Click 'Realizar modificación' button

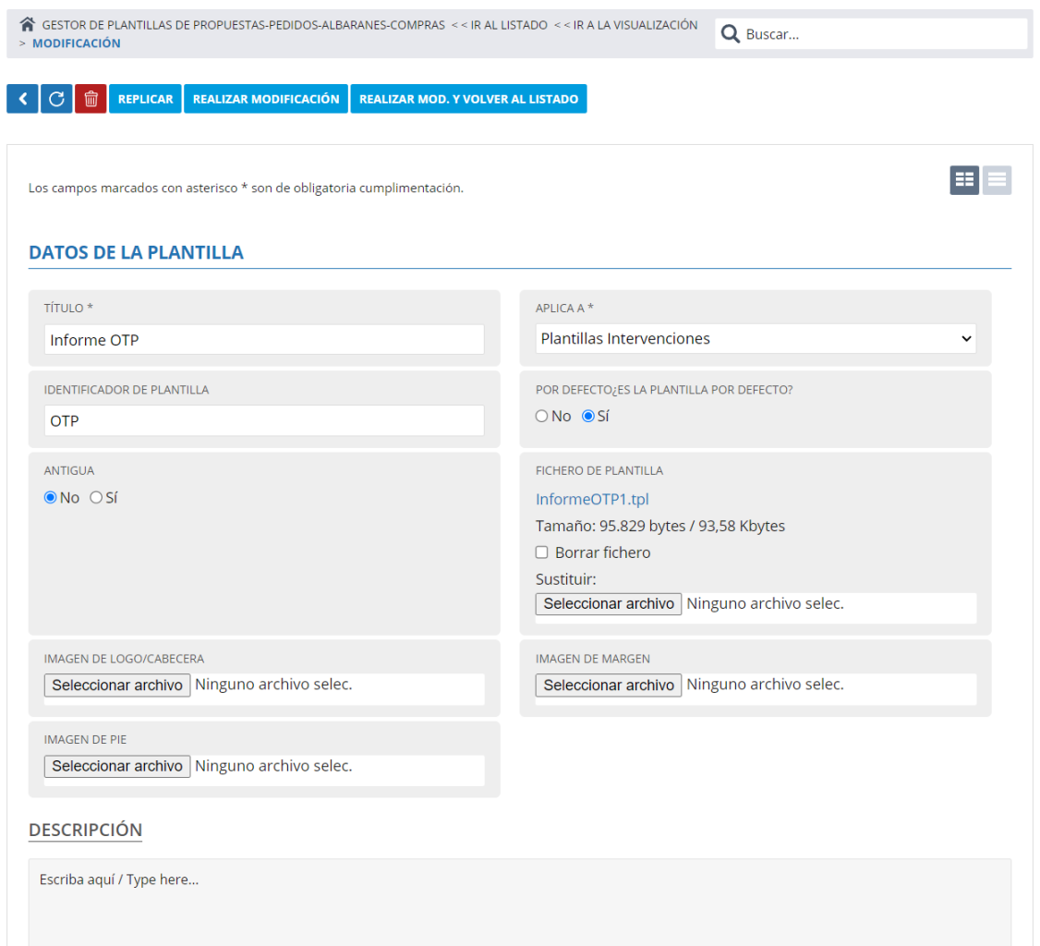click(x=266, y=99)
